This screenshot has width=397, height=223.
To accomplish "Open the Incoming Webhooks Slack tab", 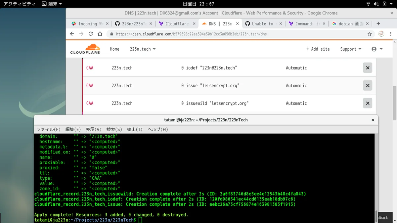I will 87,24.
